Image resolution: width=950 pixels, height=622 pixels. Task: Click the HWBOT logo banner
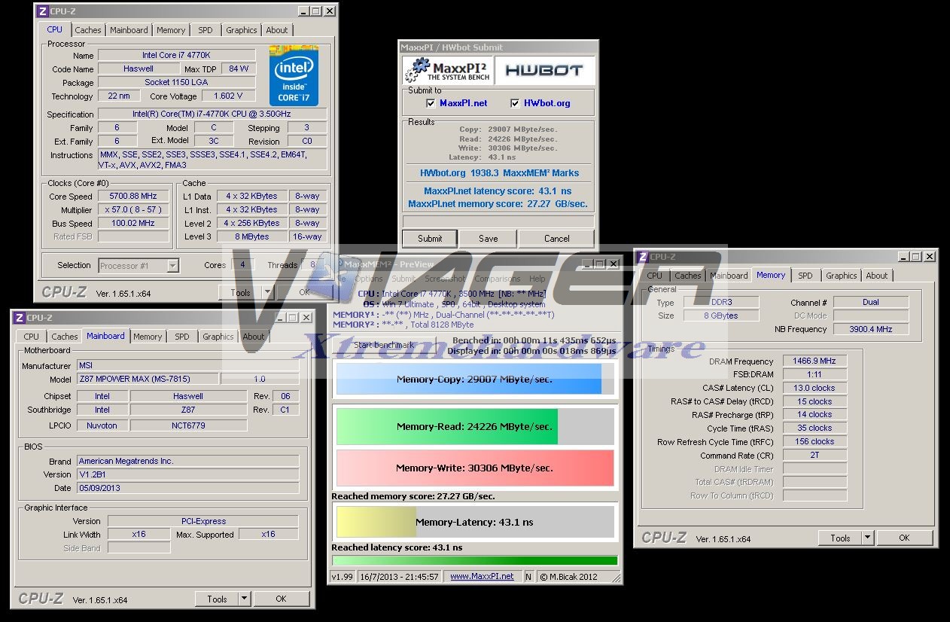tap(544, 71)
